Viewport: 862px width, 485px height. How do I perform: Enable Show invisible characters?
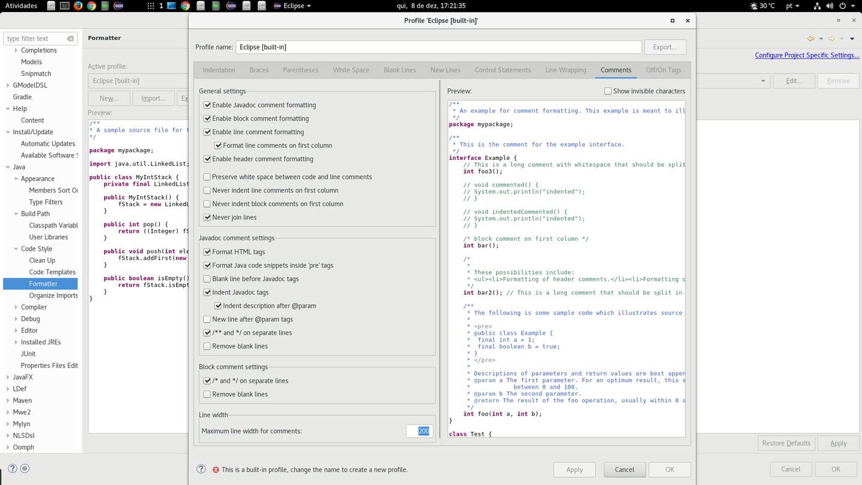point(608,91)
